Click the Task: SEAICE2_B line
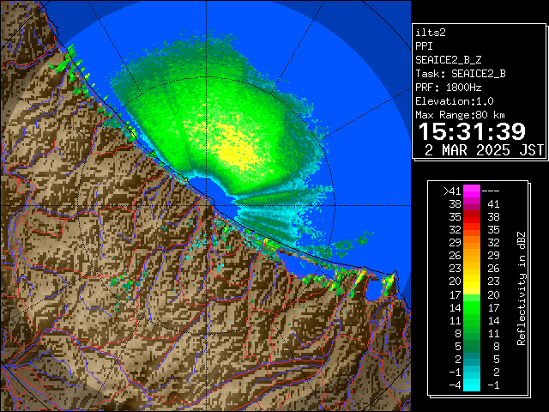This screenshot has width=549, height=412. tap(461, 74)
